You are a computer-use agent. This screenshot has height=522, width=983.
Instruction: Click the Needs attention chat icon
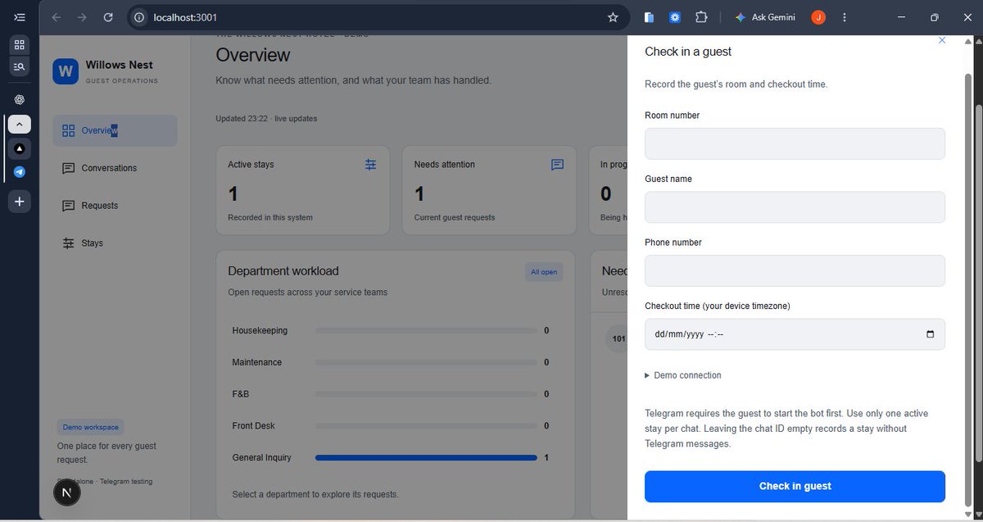(558, 165)
